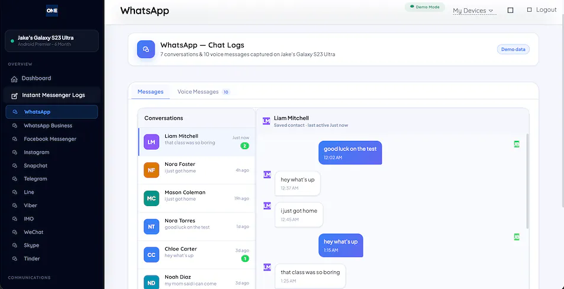Click the chat icon beside Line

pyautogui.click(x=15, y=192)
